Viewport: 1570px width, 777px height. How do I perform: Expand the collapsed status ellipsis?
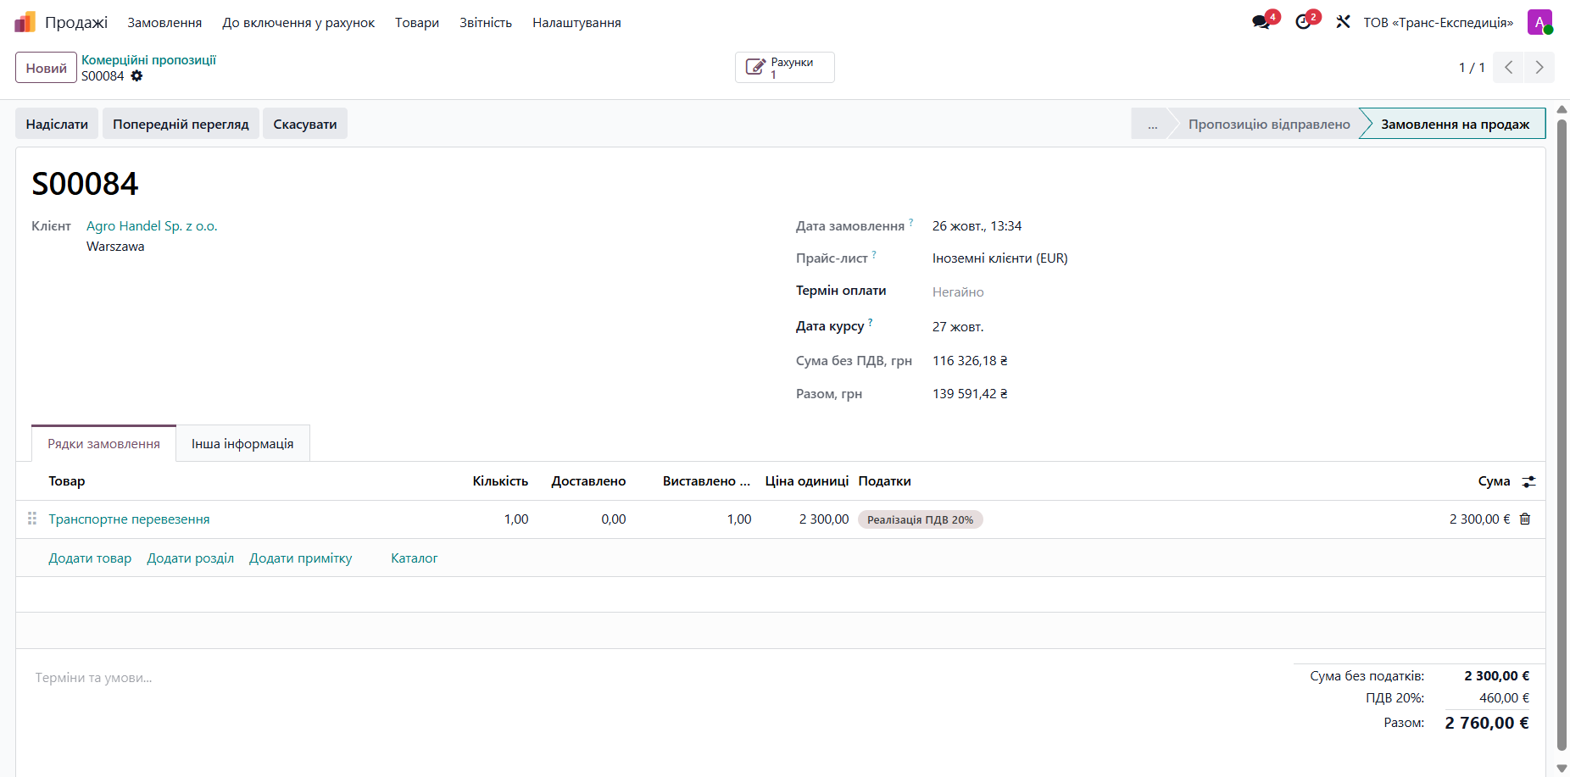(x=1152, y=124)
